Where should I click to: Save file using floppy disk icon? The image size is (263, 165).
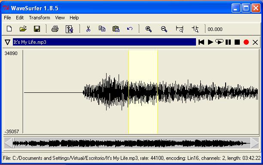[x=37, y=29]
